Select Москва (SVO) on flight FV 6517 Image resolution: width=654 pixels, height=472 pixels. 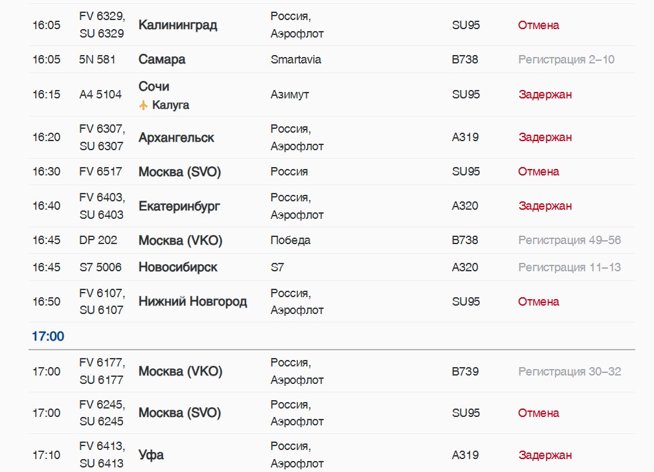pyautogui.click(x=180, y=172)
